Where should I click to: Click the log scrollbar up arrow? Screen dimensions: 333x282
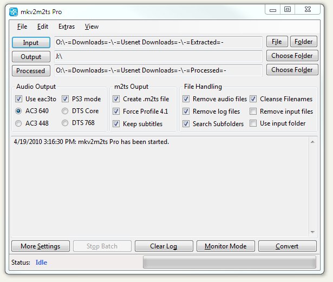312,142
